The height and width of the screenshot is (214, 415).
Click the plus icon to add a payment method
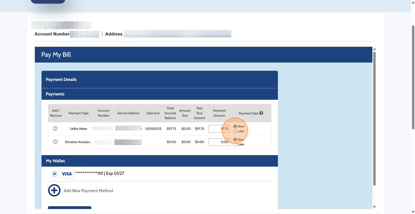pyautogui.click(x=54, y=190)
